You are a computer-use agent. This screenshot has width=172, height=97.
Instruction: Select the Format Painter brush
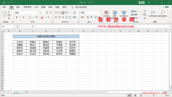click(9, 18)
